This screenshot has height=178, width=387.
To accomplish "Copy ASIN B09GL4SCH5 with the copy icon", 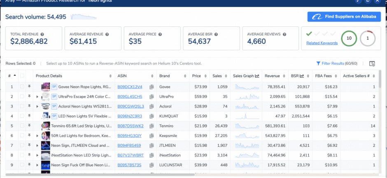I will [152, 96].
